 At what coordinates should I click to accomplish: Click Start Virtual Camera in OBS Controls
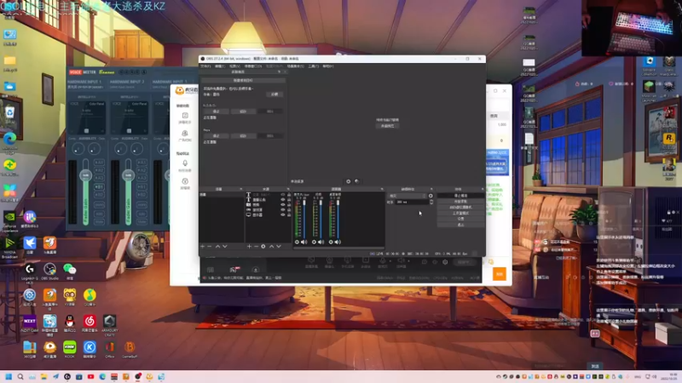(460, 207)
